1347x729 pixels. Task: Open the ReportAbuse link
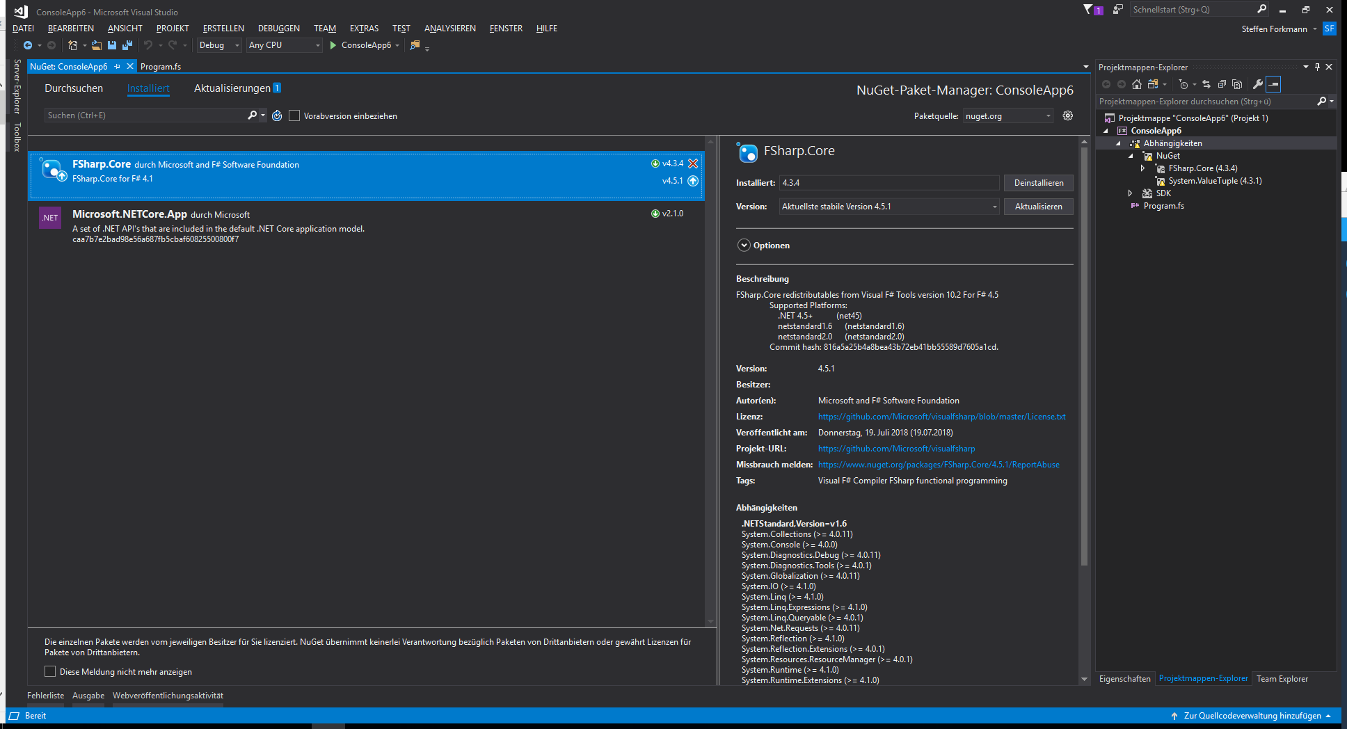939,465
